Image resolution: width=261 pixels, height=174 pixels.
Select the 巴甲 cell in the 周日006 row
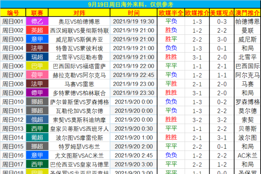[x=37, y=66]
